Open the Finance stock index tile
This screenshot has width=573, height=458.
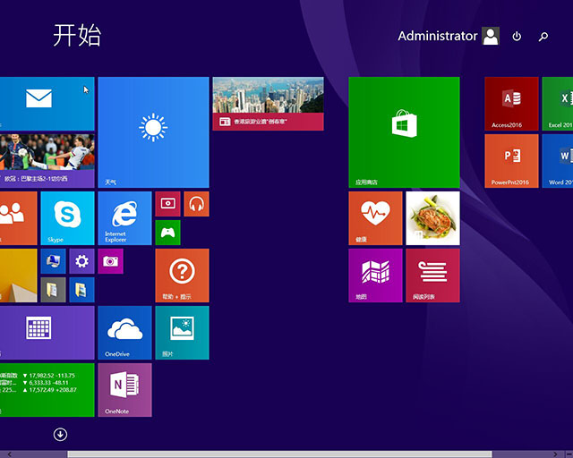[47, 390]
